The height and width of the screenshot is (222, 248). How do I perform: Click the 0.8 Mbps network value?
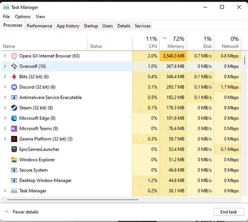pyautogui.click(x=230, y=56)
